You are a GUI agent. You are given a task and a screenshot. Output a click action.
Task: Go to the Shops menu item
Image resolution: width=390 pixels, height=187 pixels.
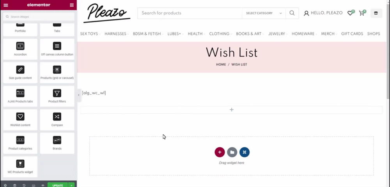coord(373,34)
